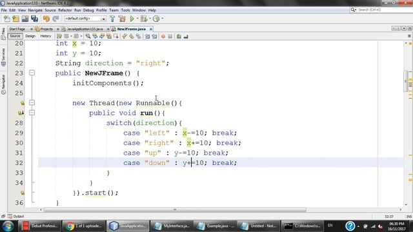Click the Build Project hammer icon
The height and width of the screenshot is (232, 413).
pyautogui.click(x=112, y=19)
